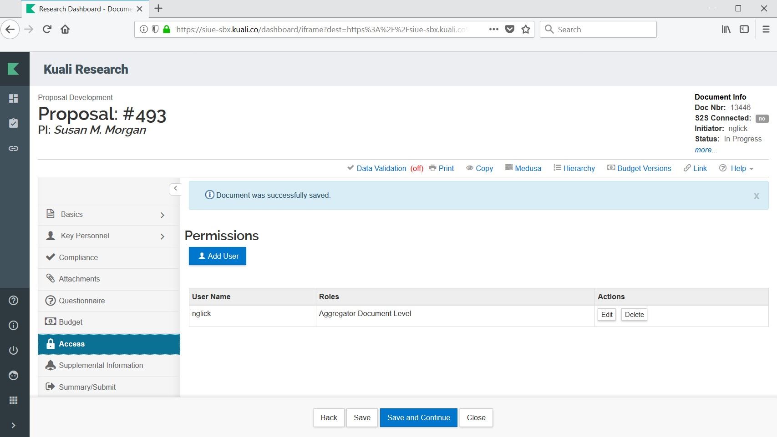This screenshot has width=777, height=437.
Task: Click the chain link icon in sidebar
Action: (x=14, y=148)
